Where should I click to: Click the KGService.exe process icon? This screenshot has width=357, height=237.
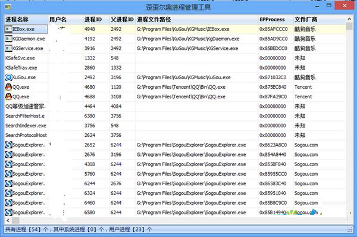(x=9, y=48)
